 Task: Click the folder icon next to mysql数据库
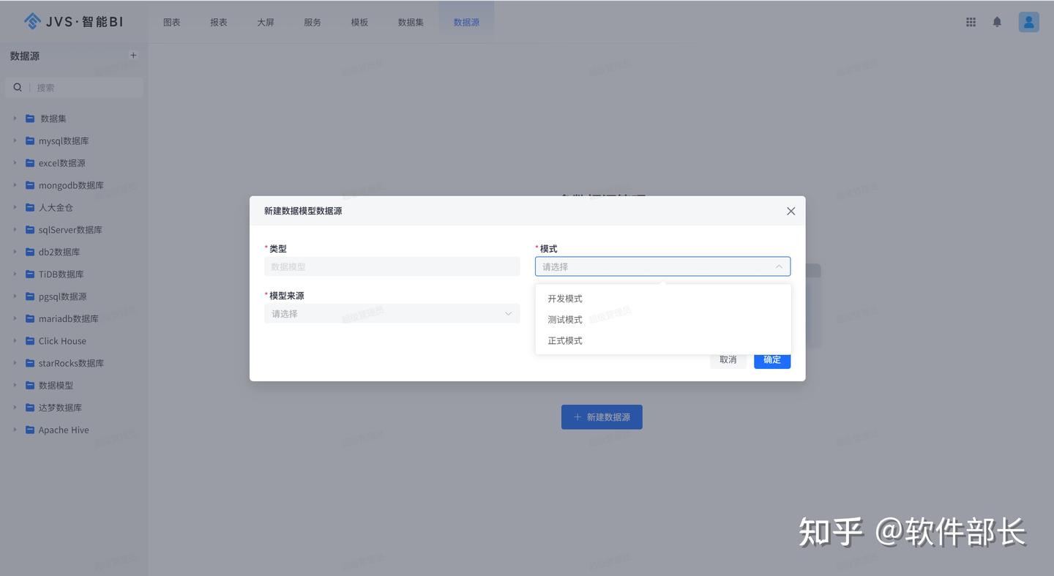(x=29, y=140)
